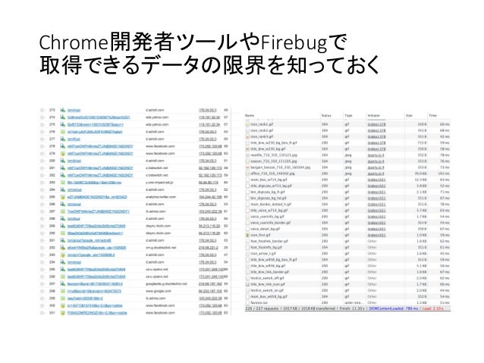The height and width of the screenshot is (363, 484).
Task: Click the slide title mentioning Chrome and Firebug
Action: click(209, 53)
